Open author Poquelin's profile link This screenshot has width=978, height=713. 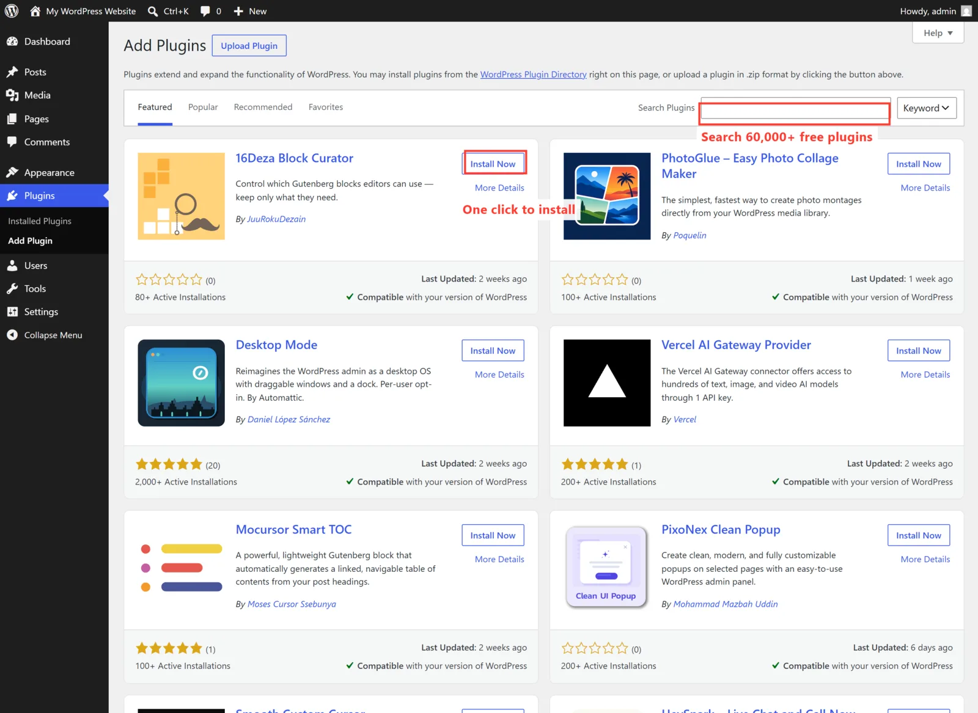(689, 236)
